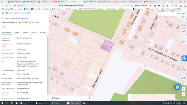
Task: Zoom out on the map with the minus button
Action: [x=184, y=94]
